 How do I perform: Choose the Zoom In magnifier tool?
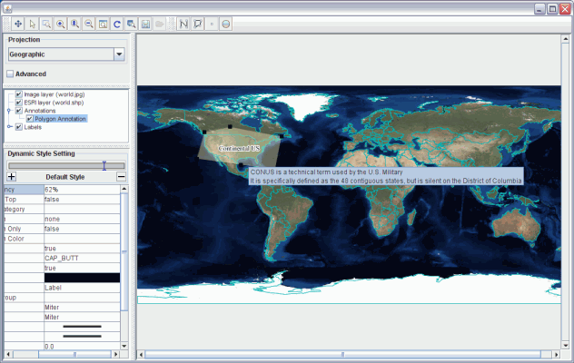pos(60,23)
